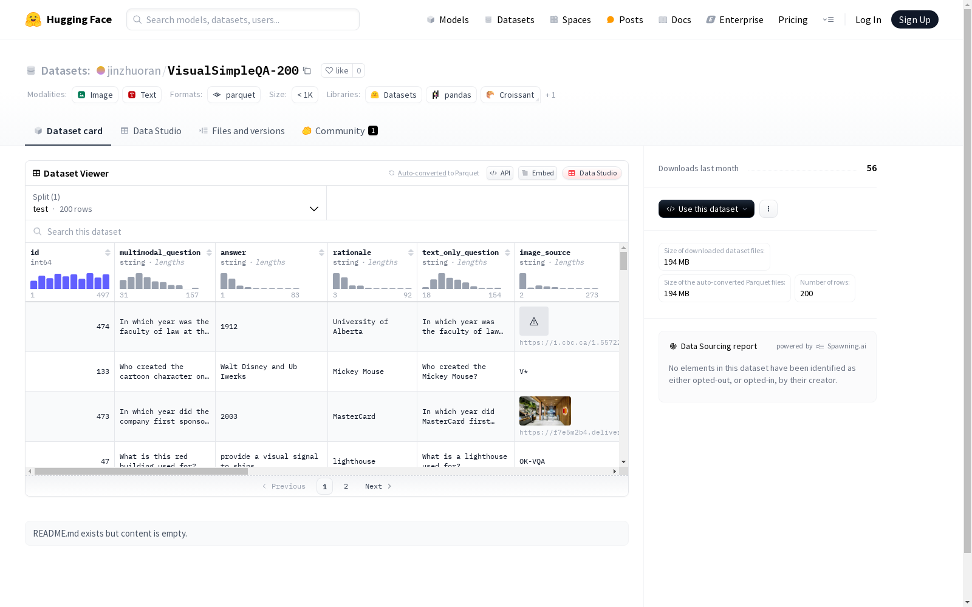The image size is (972, 607).
Task: Open the Pricing link
Action: point(793,19)
